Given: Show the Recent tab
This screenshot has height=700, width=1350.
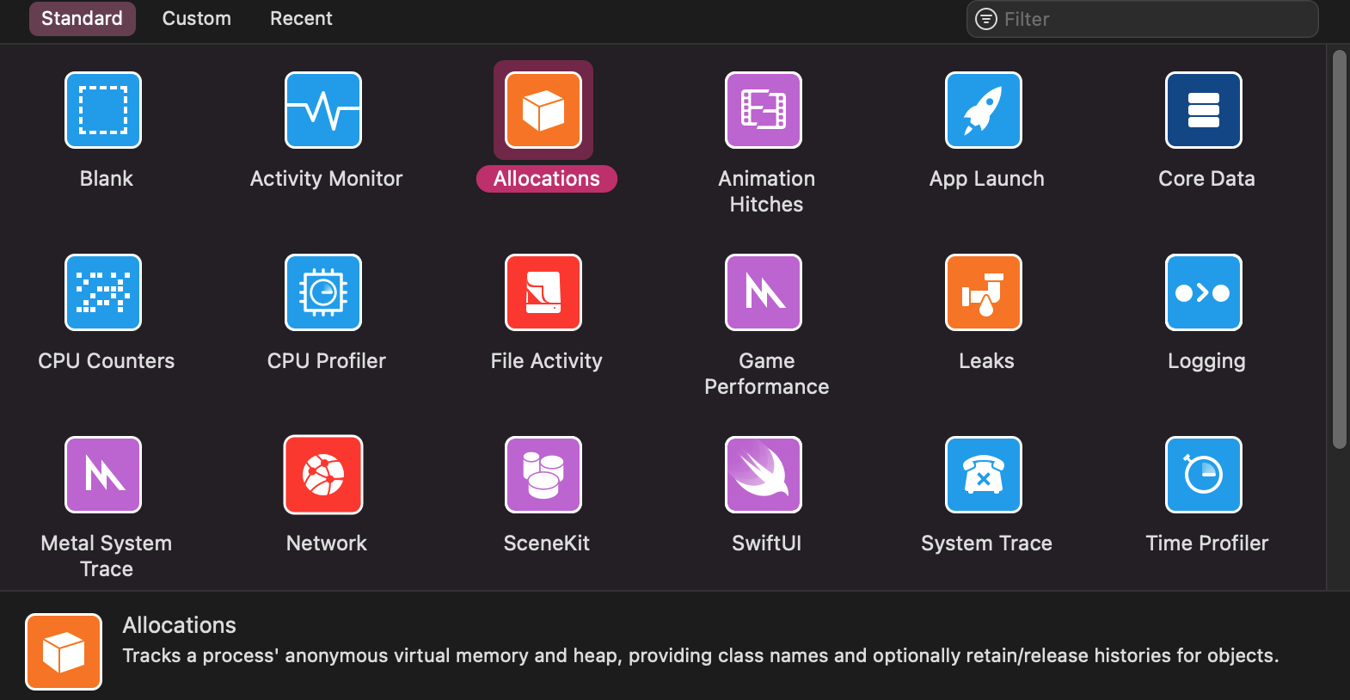Looking at the screenshot, I should pos(301,19).
